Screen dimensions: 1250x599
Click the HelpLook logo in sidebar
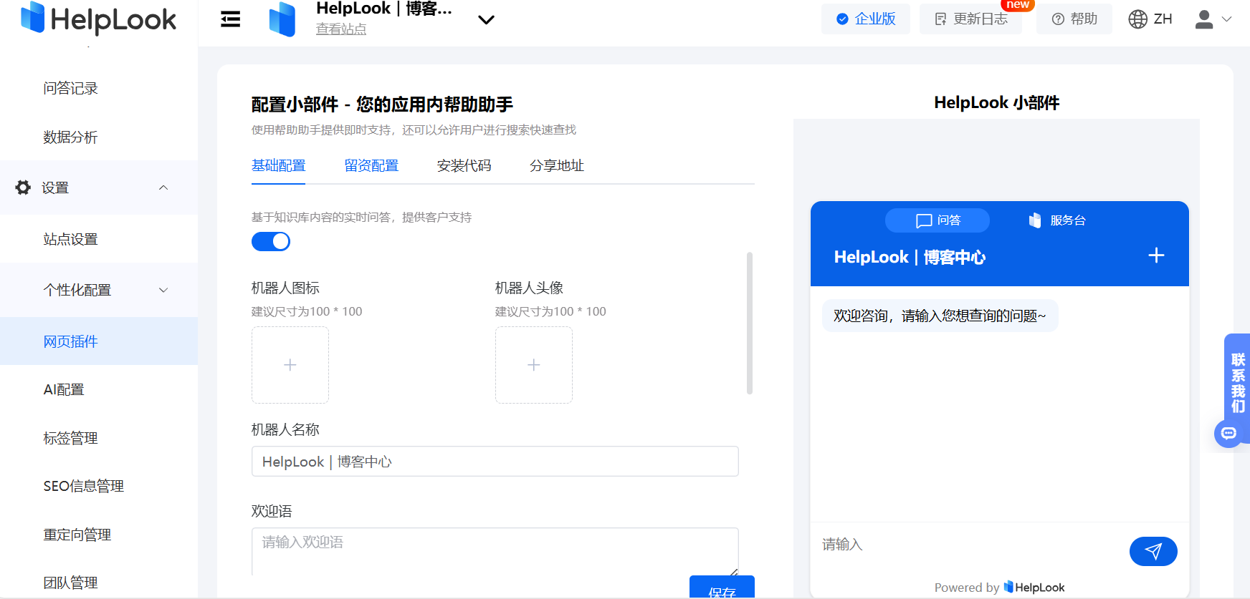(99, 19)
